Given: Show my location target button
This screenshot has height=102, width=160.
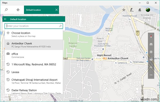Looking at the screenshot, I should click(x=151, y=52).
